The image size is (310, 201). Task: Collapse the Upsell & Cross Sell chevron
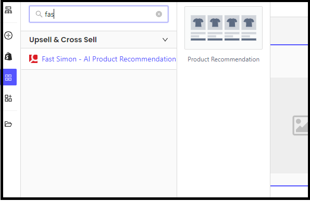165,40
